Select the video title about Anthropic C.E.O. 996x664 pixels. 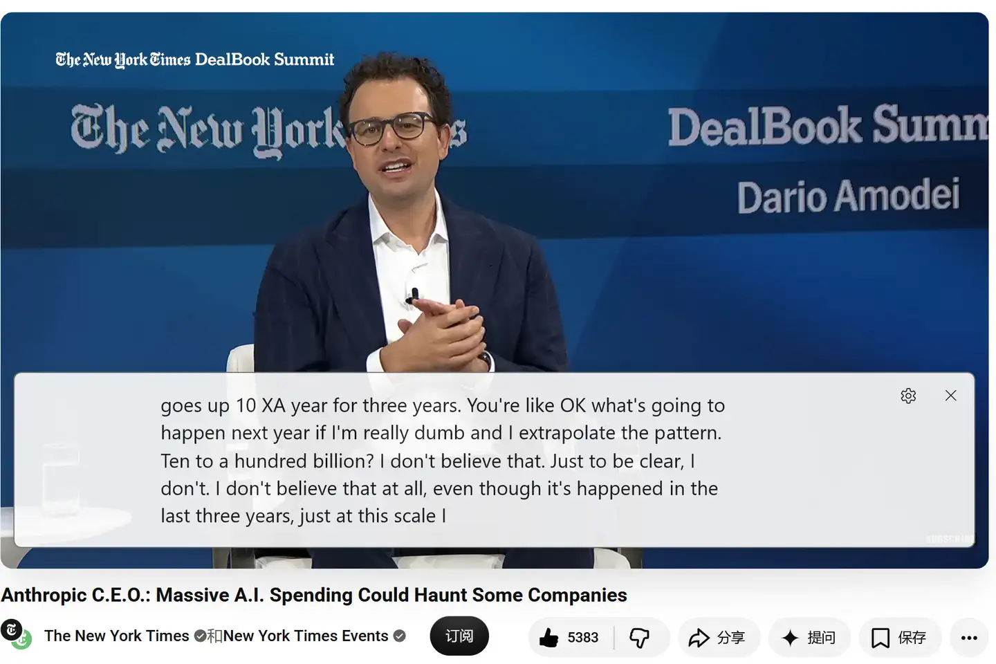click(314, 595)
